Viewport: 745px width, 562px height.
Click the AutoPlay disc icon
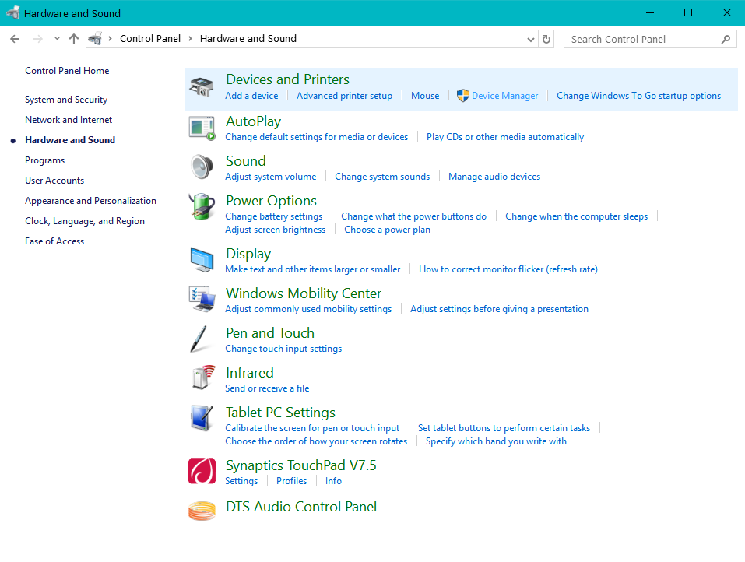201,127
